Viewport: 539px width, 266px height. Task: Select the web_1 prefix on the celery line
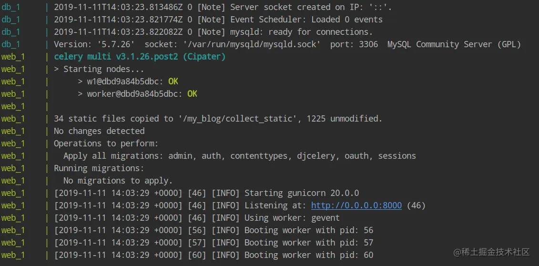pyautogui.click(x=13, y=57)
